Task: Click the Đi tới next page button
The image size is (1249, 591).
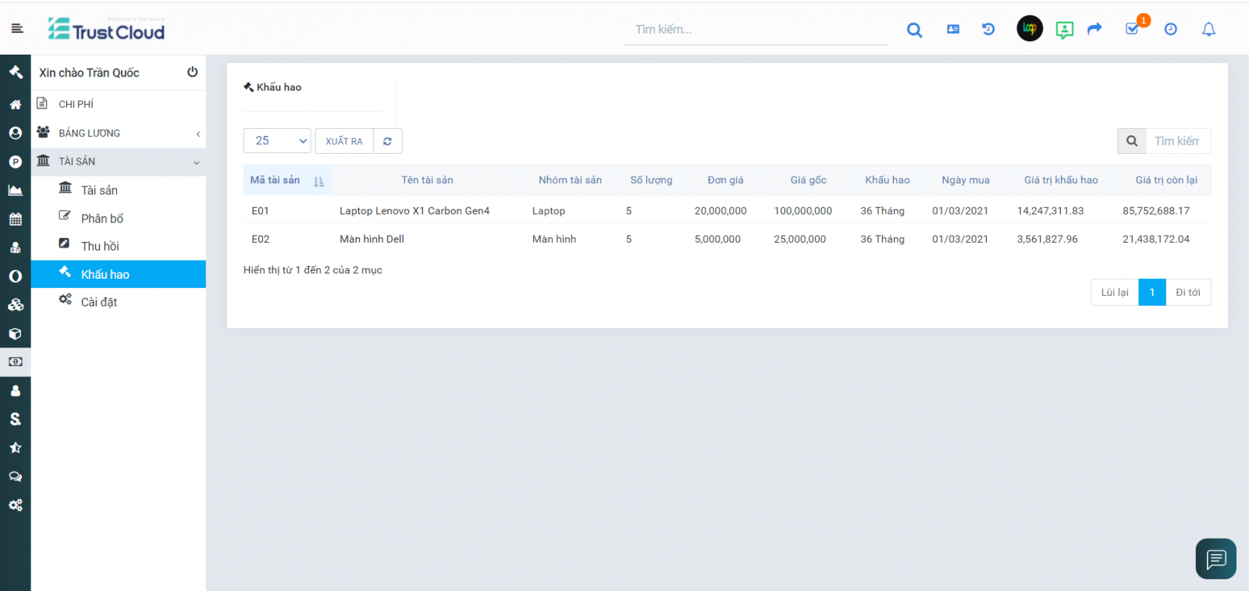Action: 1187,293
